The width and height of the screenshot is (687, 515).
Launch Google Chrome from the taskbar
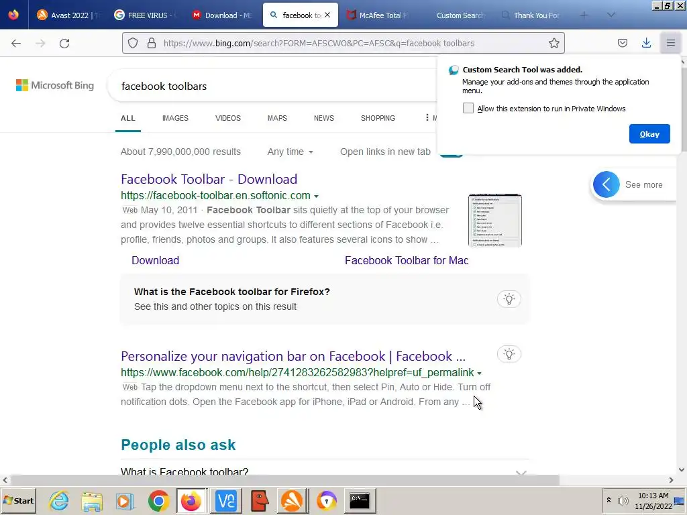click(158, 500)
